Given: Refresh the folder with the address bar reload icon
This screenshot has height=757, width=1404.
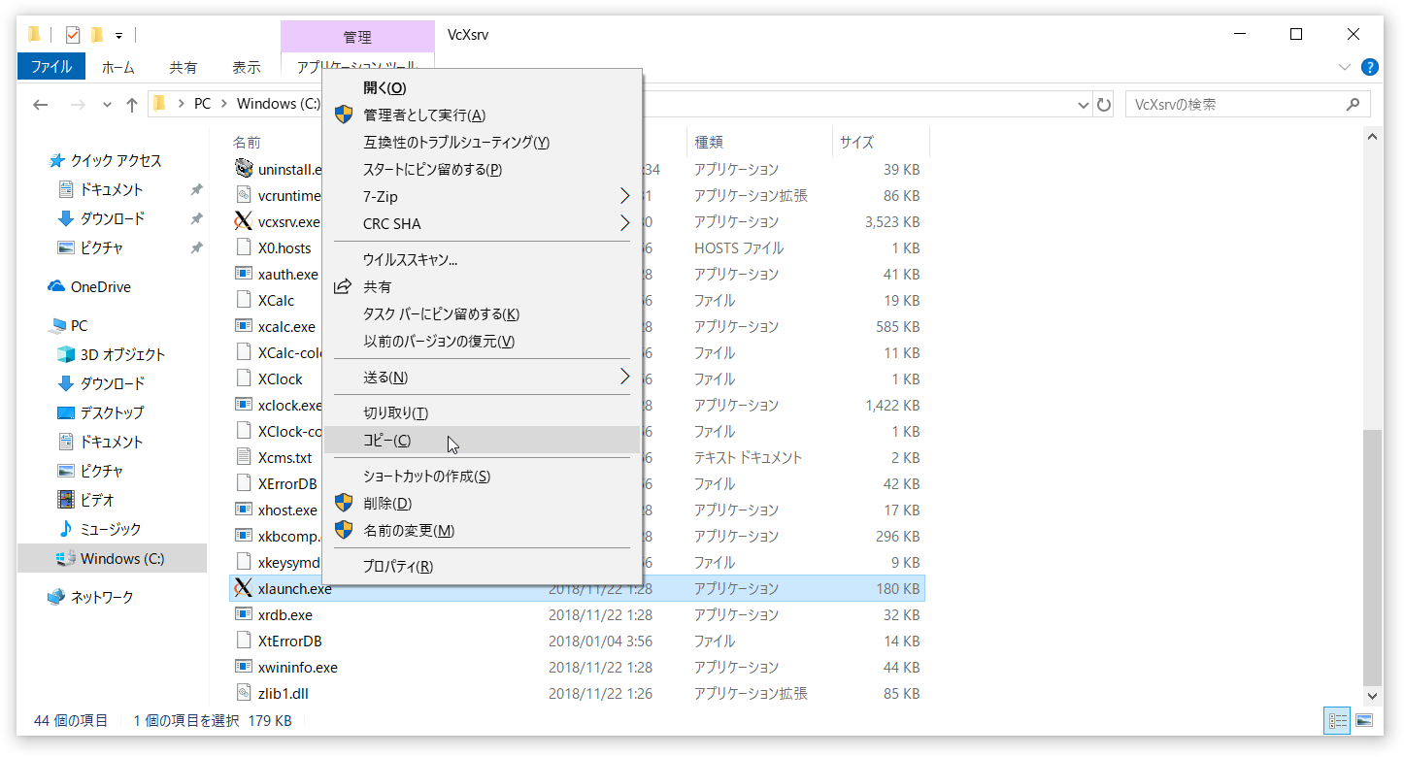Looking at the screenshot, I should [x=1103, y=105].
